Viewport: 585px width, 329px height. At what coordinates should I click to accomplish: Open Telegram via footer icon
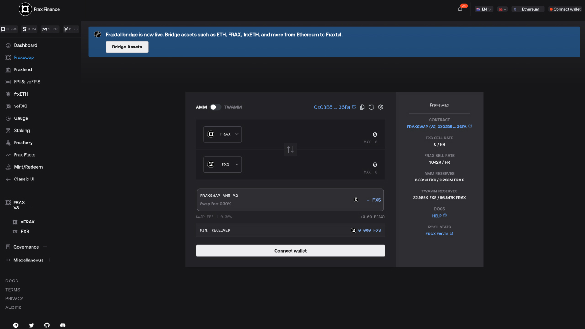pos(16,325)
